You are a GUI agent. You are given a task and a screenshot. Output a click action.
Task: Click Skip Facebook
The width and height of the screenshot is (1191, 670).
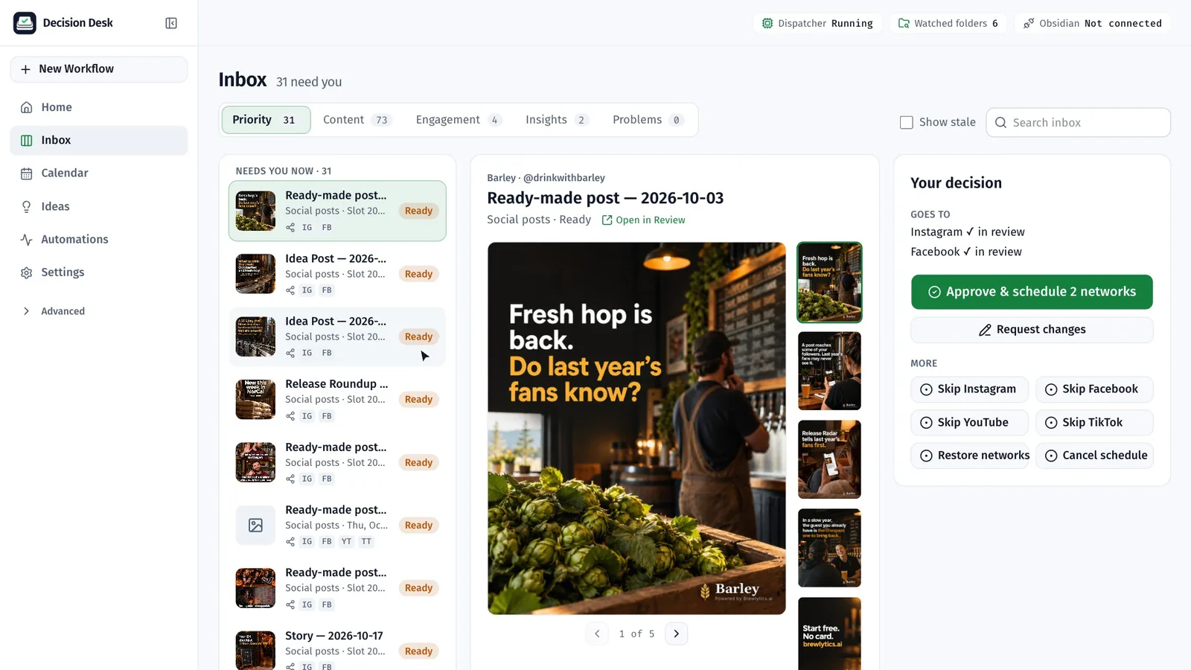[x=1094, y=389]
